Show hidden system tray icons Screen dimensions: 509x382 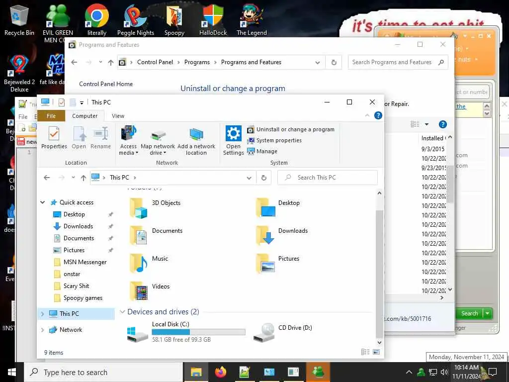coord(409,372)
